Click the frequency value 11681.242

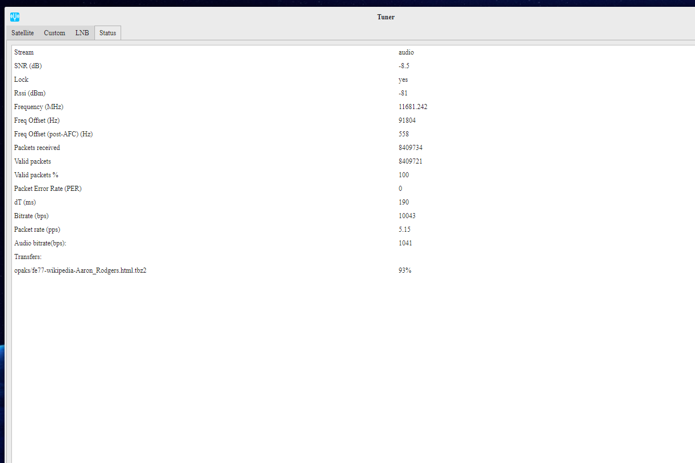(413, 107)
